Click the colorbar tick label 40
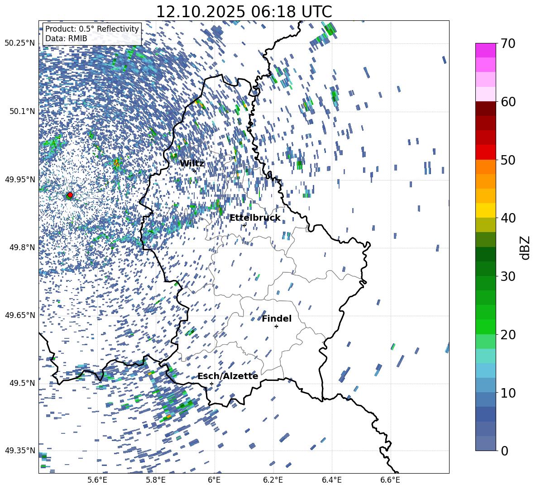Viewport: 536px width, 489px height. tap(508, 218)
